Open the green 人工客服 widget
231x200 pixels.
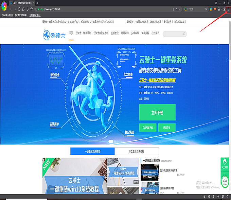(x=225, y=164)
